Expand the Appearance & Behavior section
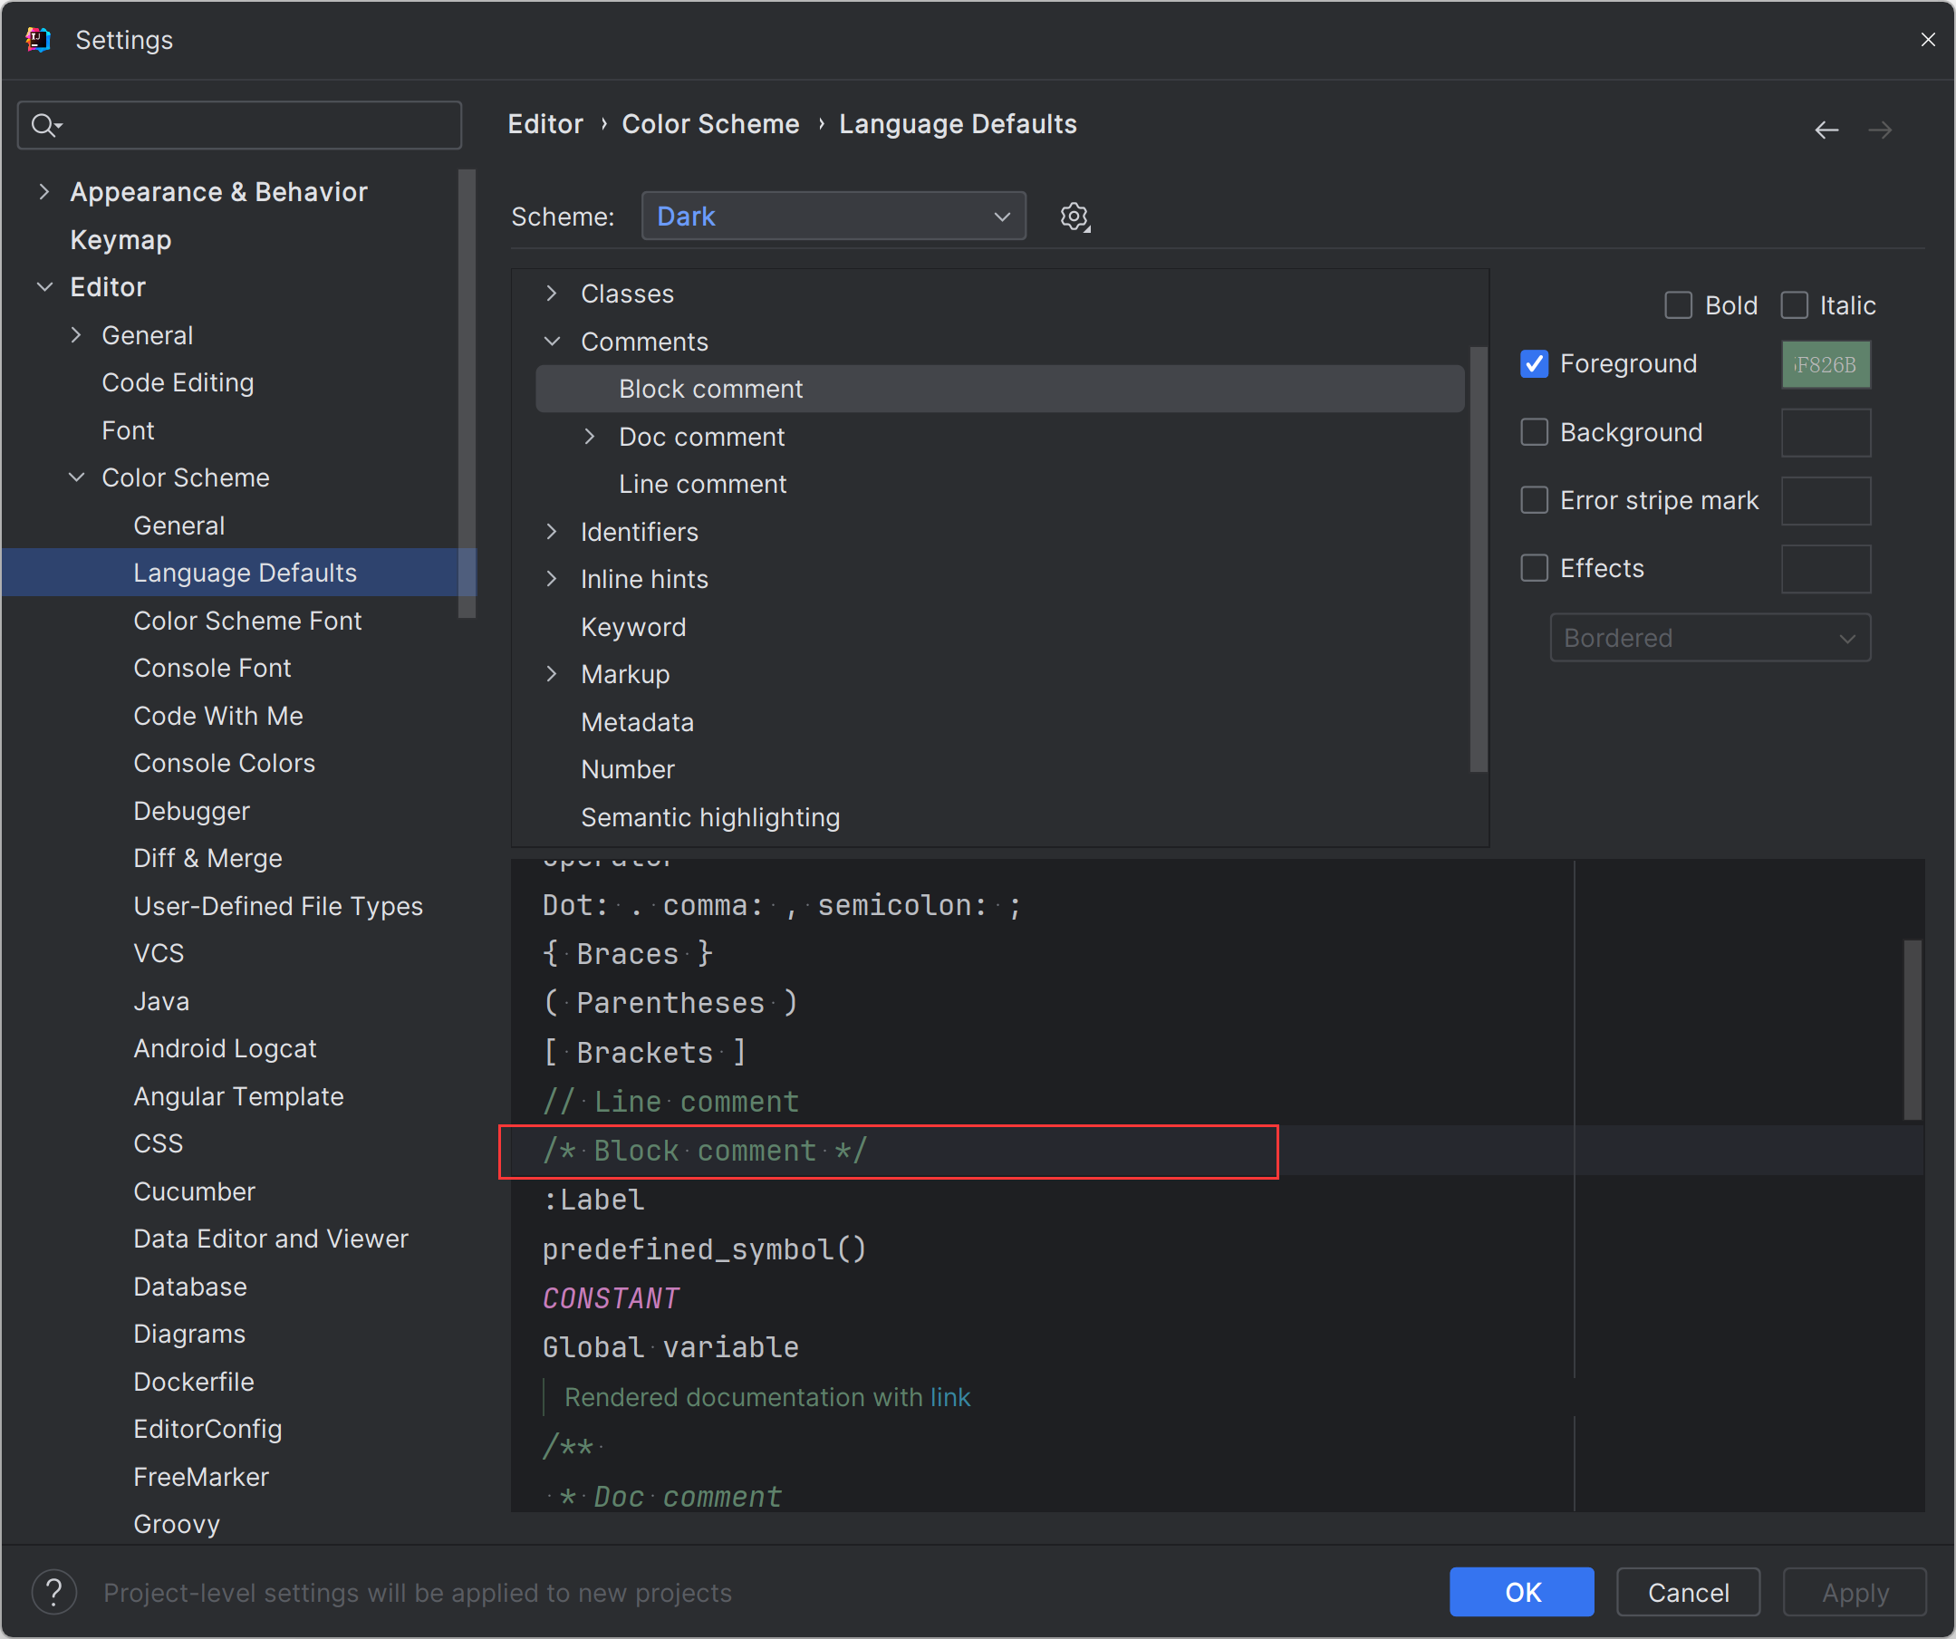 tap(43, 192)
